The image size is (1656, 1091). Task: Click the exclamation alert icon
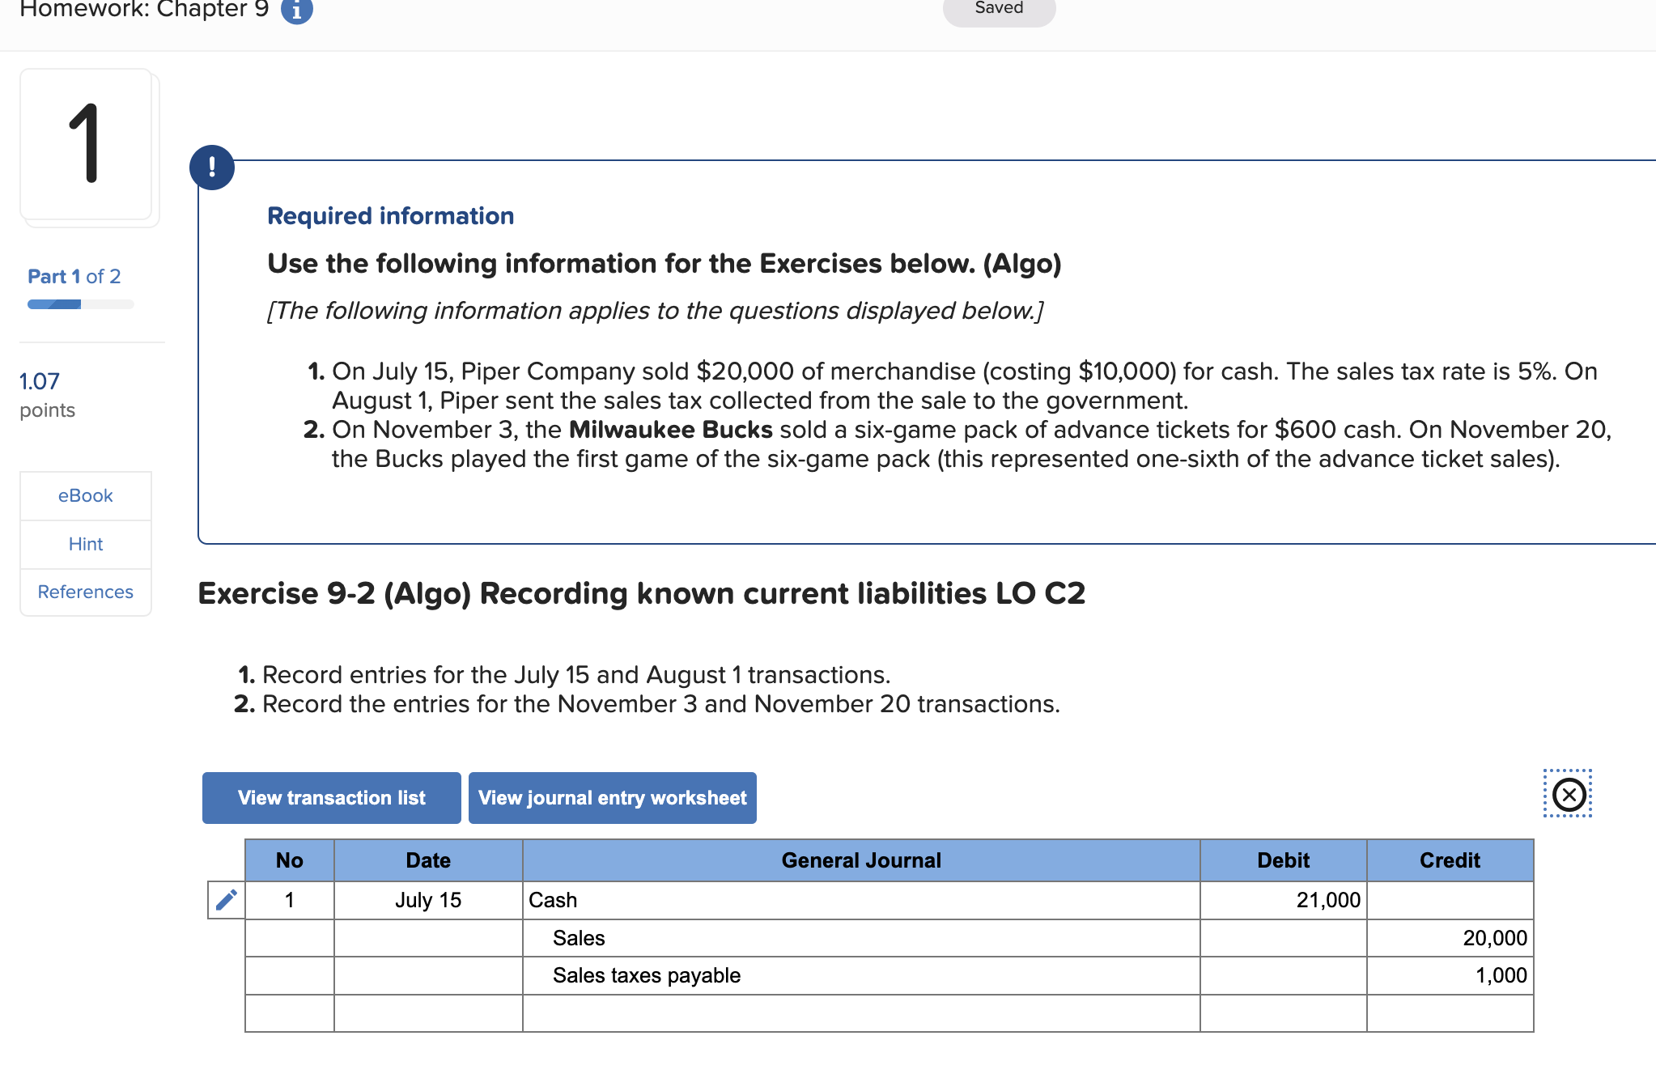(212, 168)
